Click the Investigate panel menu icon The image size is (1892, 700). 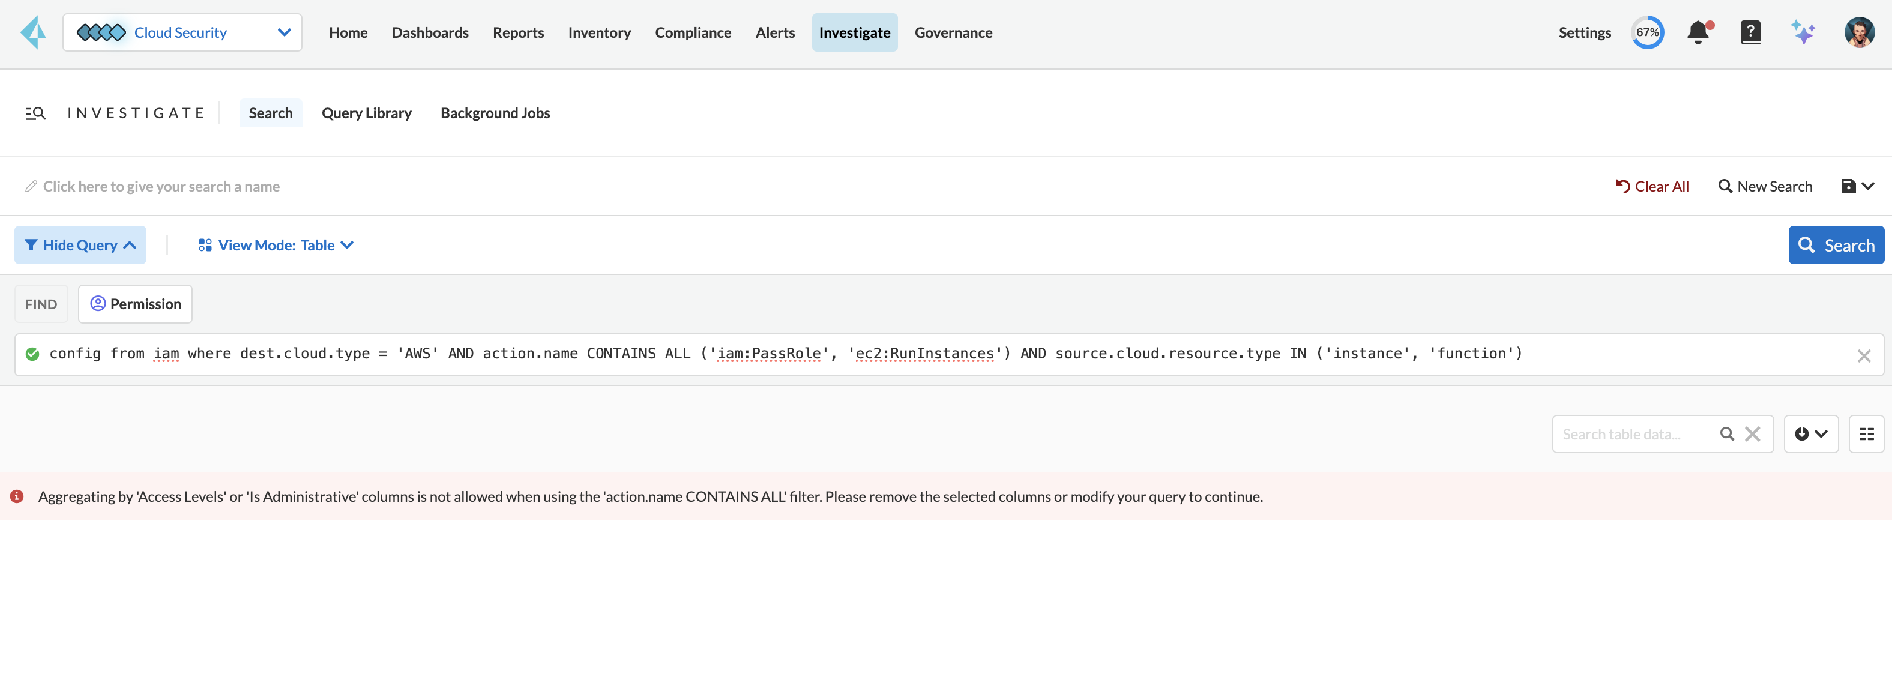pos(35,113)
